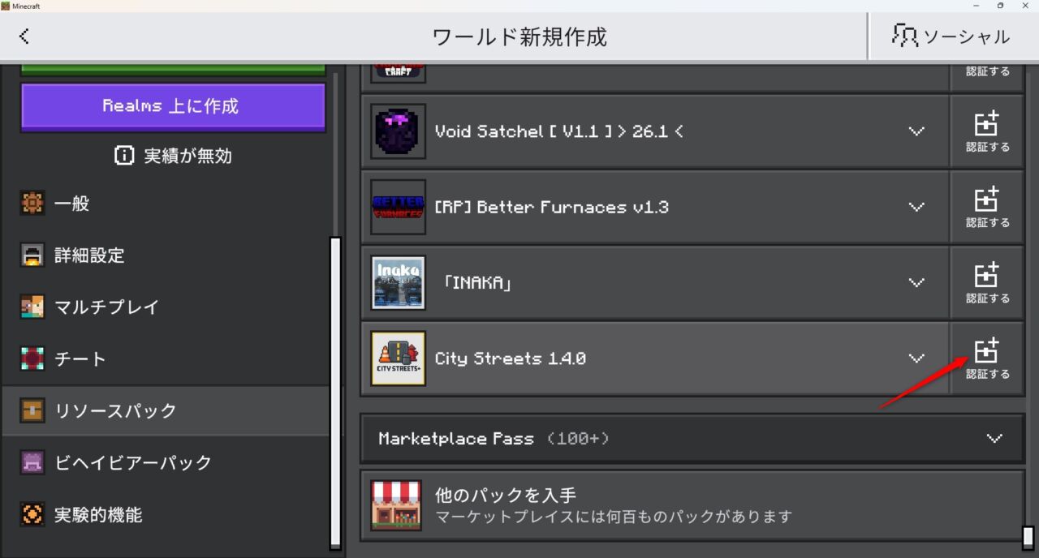Viewport: 1039px width, 558px height.
Task: Click the pack list scrollbar handle
Action: tap(1028, 538)
